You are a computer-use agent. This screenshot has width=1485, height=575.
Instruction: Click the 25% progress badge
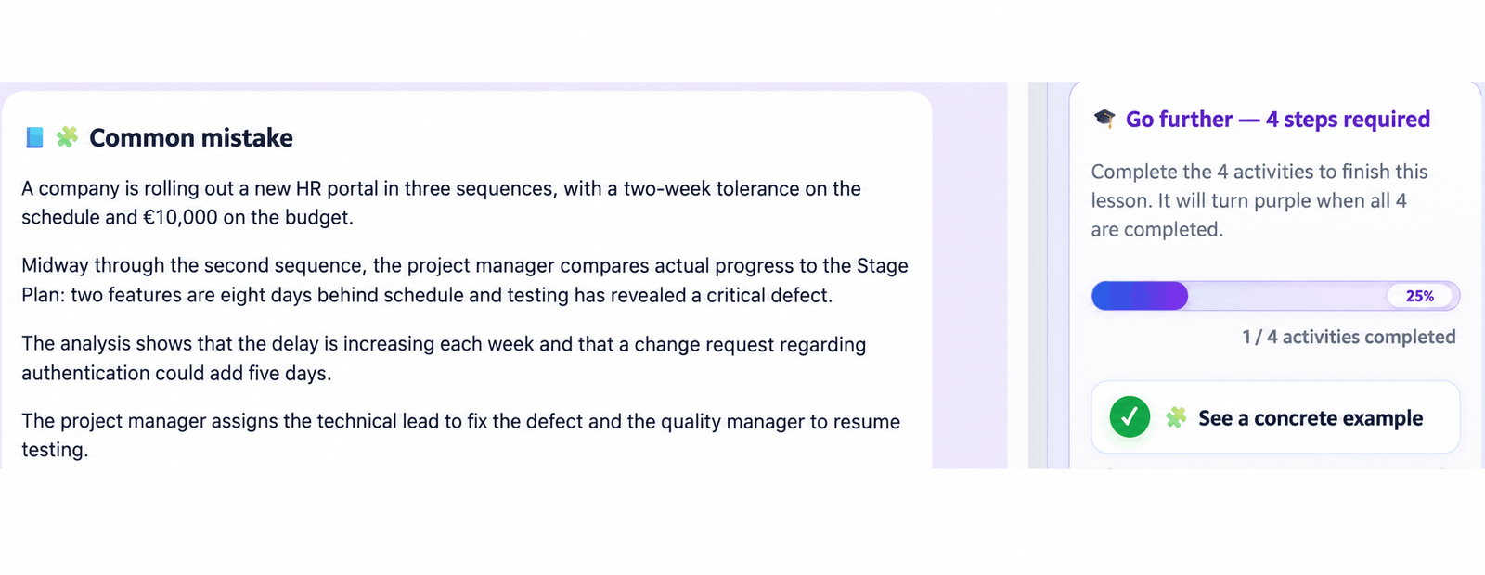[x=1419, y=296]
